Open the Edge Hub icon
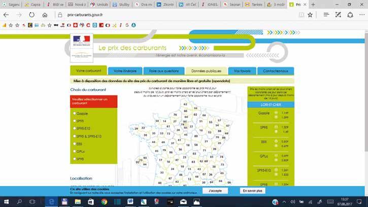This screenshot has height=207, width=368. pos(326,15)
